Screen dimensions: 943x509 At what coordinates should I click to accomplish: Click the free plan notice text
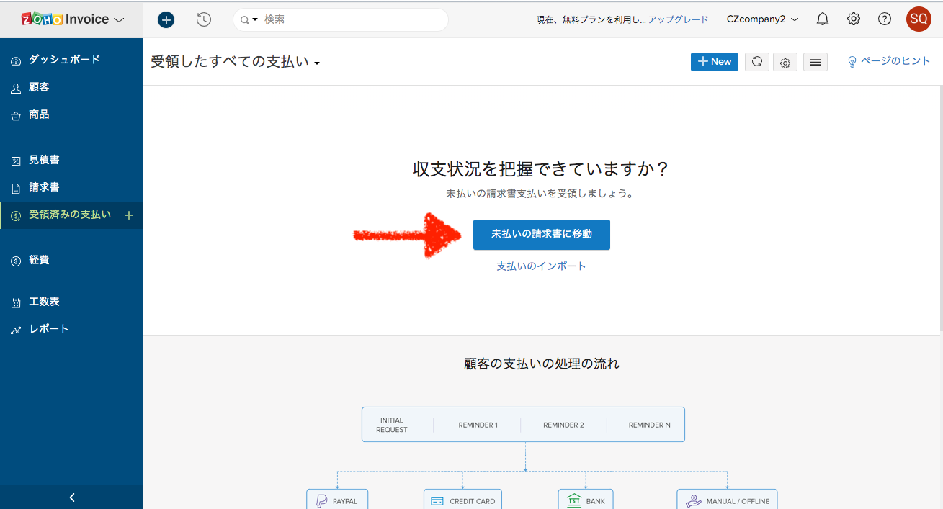pyautogui.click(x=591, y=19)
